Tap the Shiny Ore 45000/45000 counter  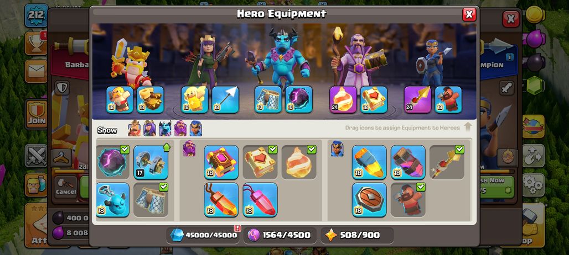click(204, 235)
